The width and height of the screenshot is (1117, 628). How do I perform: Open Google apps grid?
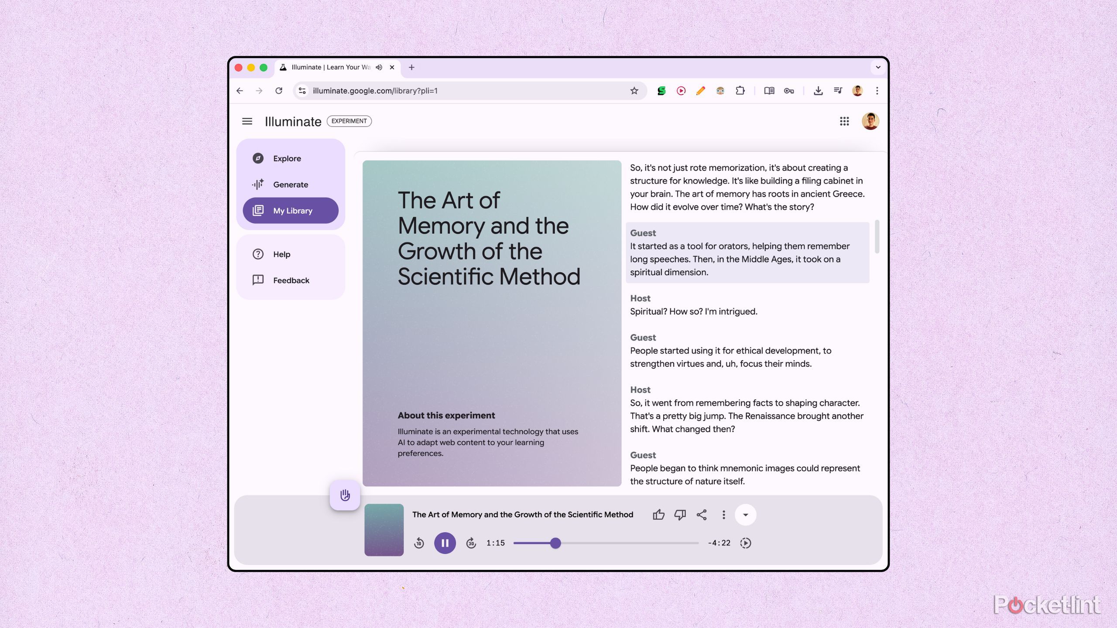[x=844, y=121]
